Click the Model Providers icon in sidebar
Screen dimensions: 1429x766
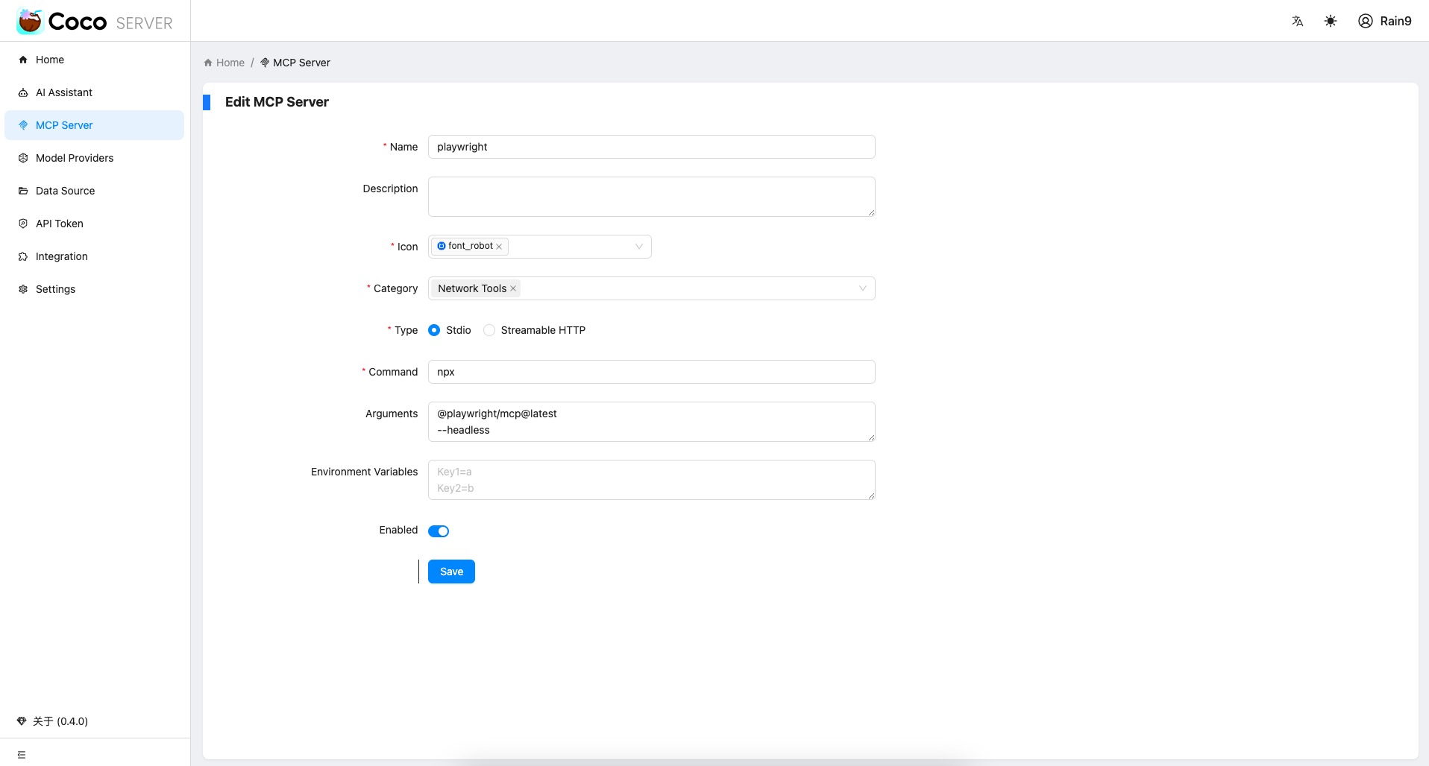click(23, 158)
